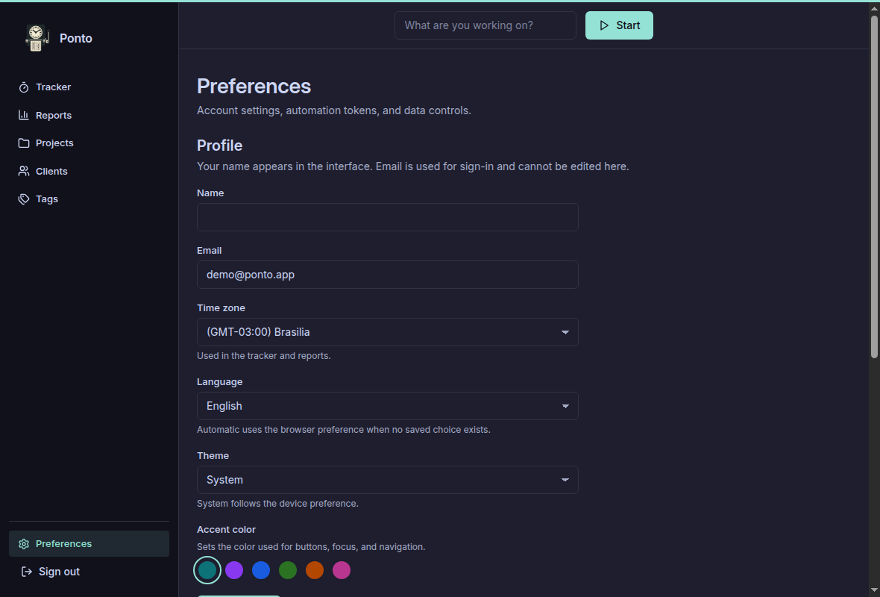
Task: Pick the pink accent color
Action: (342, 570)
